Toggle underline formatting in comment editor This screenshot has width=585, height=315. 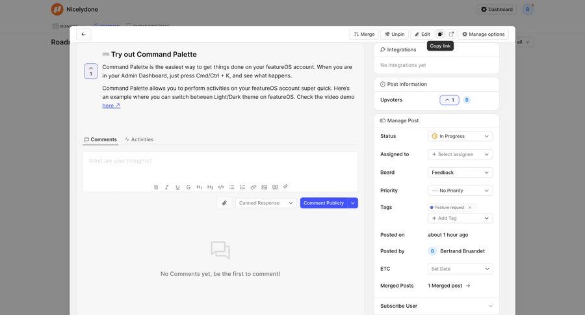pyautogui.click(x=177, y=187)
